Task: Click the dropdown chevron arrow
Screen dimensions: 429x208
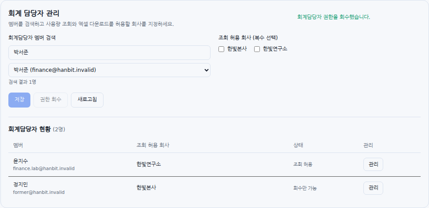Action: 207,70
